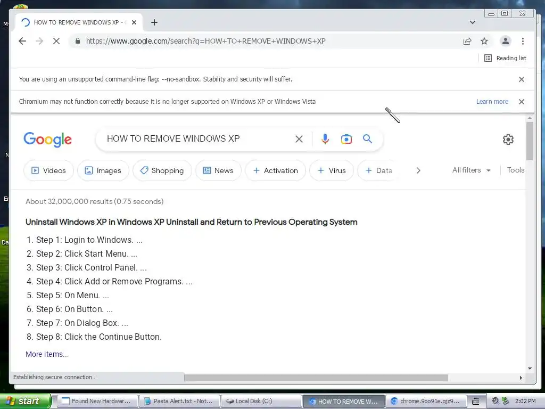The width and height of the screenshot is (545, 409).
Task: Bookmark this page with the star
Action: click(484, 41)
